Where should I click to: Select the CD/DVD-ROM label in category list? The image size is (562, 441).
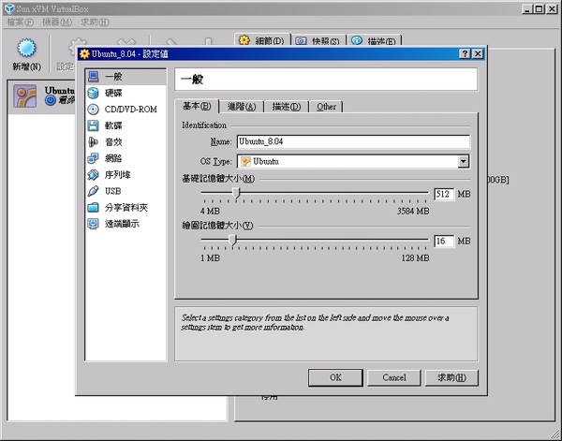pyautogui.click(x=131, y=110)
